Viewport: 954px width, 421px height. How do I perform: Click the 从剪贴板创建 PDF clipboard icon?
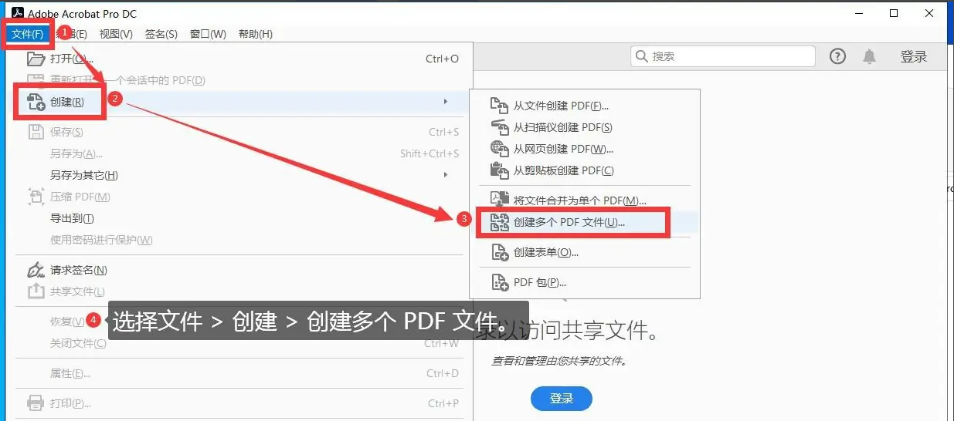[500, 170]
